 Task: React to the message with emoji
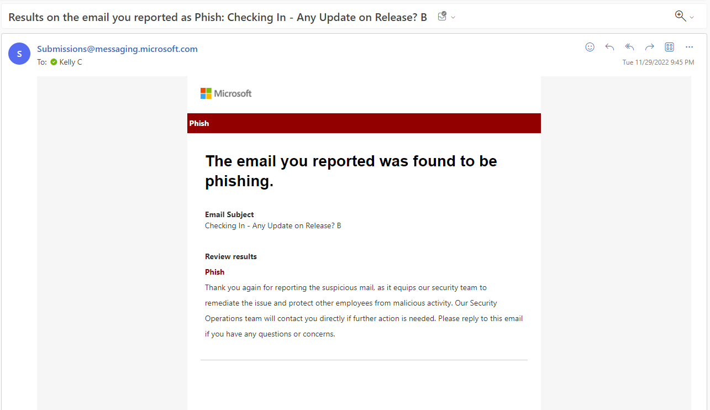(590, 47)
